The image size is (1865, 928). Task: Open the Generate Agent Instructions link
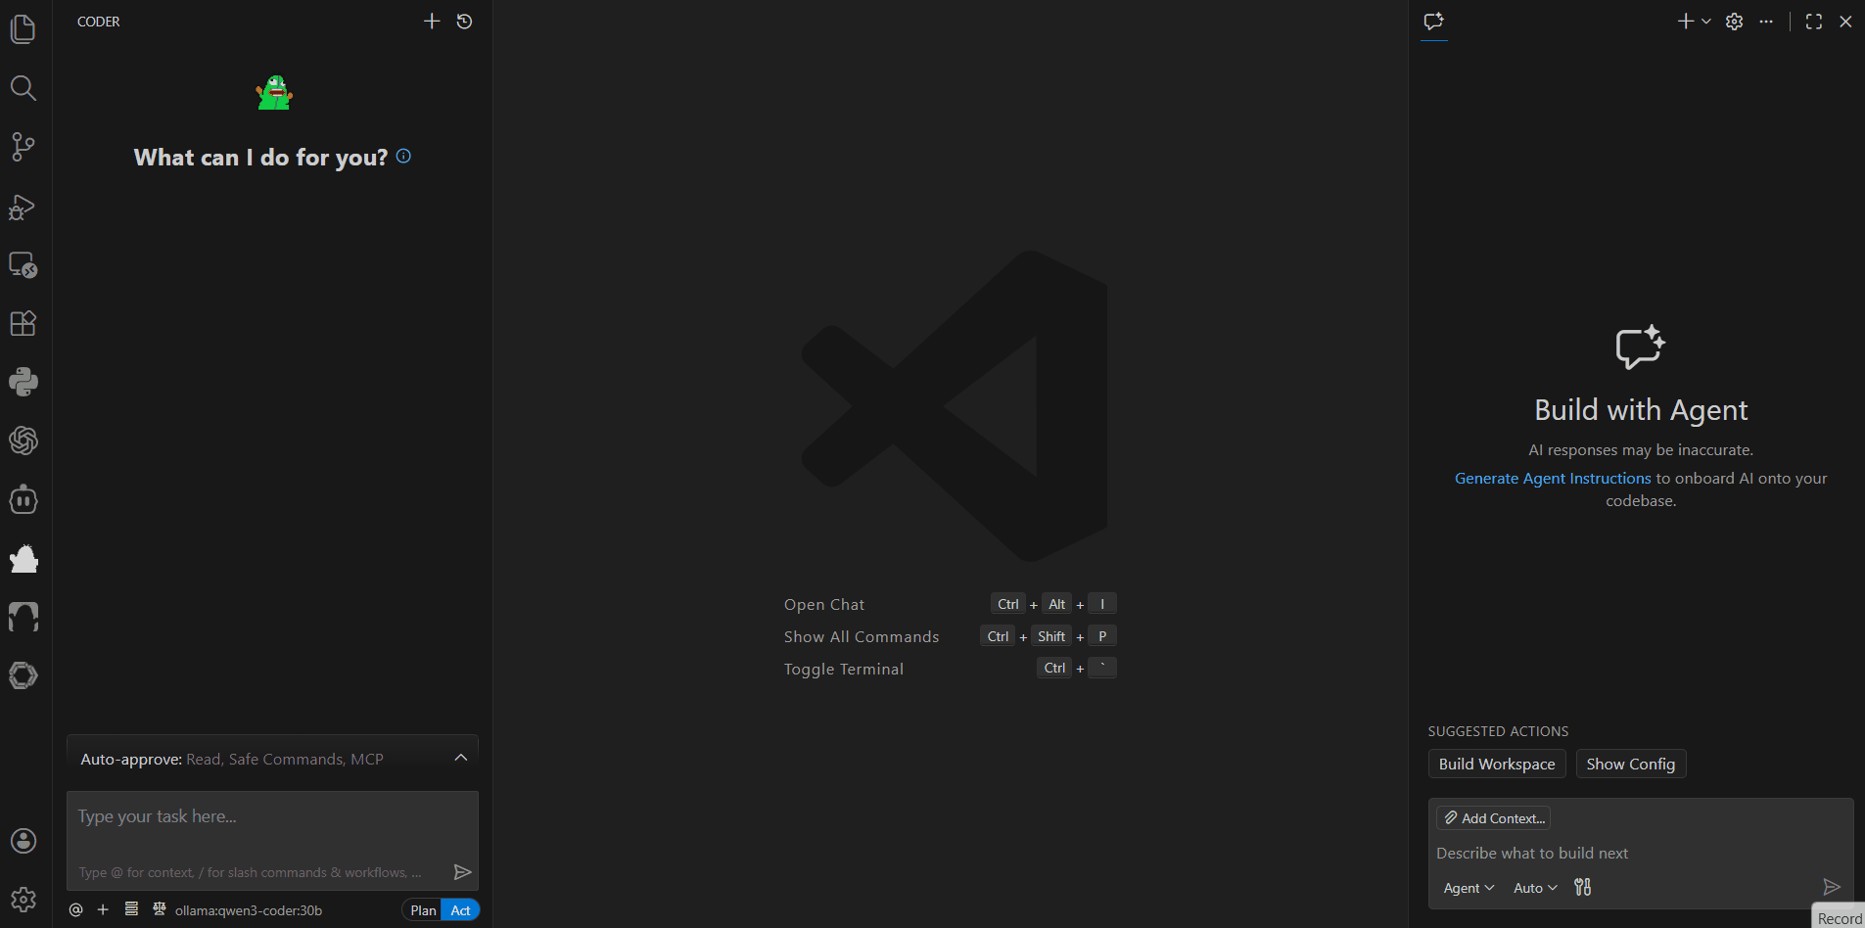click(1552, 478)
